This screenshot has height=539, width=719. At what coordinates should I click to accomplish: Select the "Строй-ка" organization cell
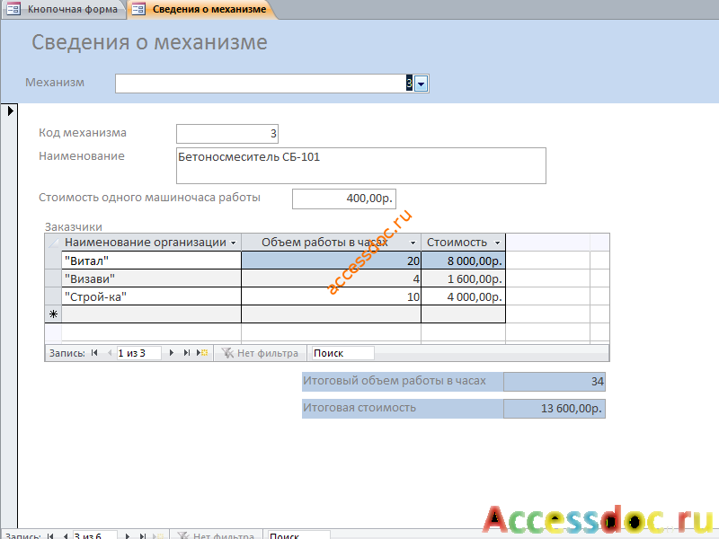pyautogui.click(x=151, y=296)
